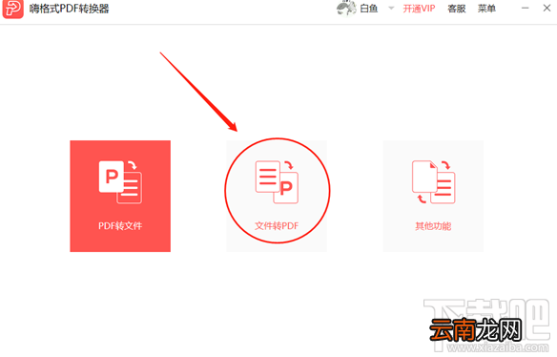Open the 其他功能 tile
This screenshot has width=557, height=357.
pyautogui.click(x=433, y=196)
